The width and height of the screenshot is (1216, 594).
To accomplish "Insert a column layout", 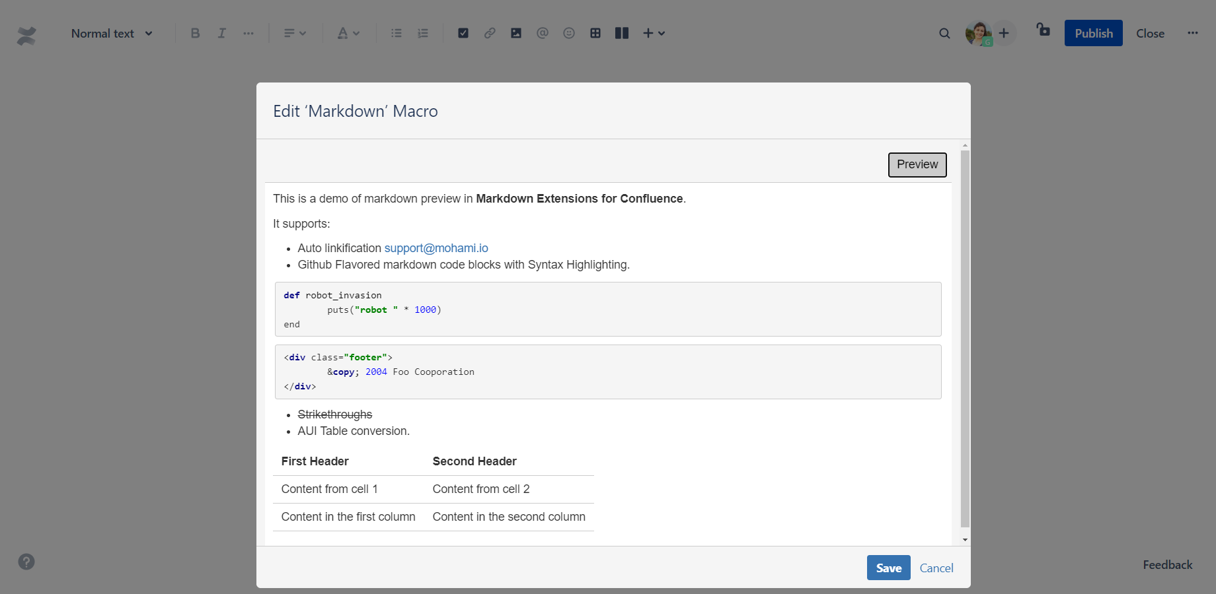I will (622, 33).
